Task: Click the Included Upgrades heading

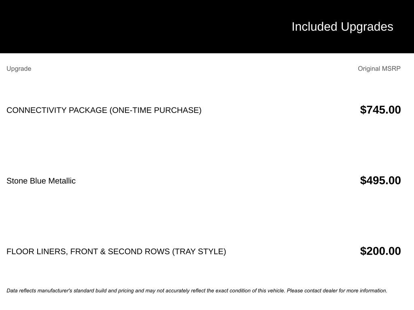Action: tap(342, 27)
